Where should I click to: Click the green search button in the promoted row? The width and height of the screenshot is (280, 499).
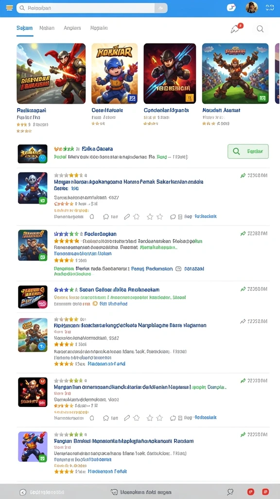pos(248,152)
